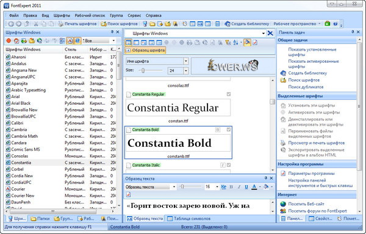Image resolution: width=366 pixels, height=234 pixels.
Task: Toggle Underline in sample text toolbar
Action: (246, 187)
